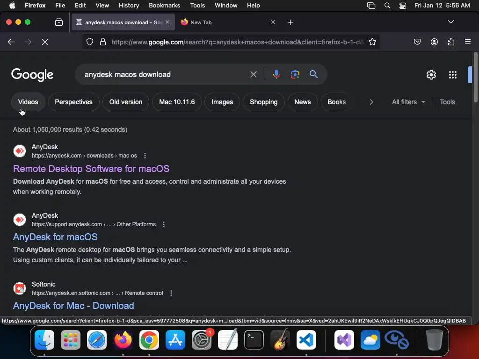Open macOS Control Center
The image size is (479, 359).
[403, 6]
